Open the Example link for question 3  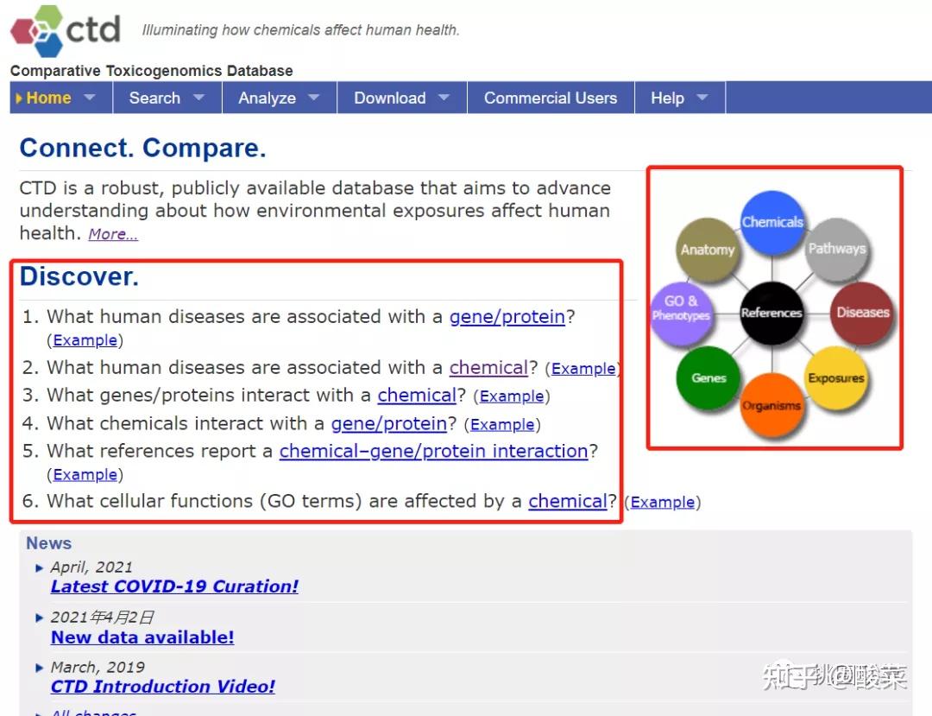[x=512, y=396]
